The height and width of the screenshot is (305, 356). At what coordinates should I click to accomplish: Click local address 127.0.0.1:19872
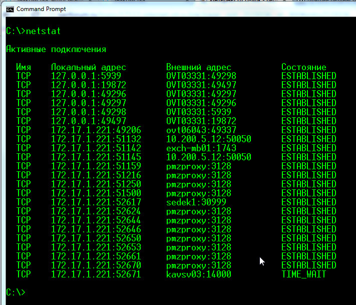click(89, 85)
